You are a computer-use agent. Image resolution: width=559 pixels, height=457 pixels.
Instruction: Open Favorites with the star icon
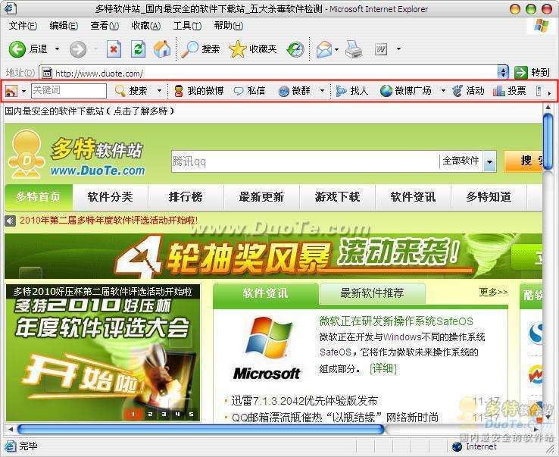click(x=252, y=49)
